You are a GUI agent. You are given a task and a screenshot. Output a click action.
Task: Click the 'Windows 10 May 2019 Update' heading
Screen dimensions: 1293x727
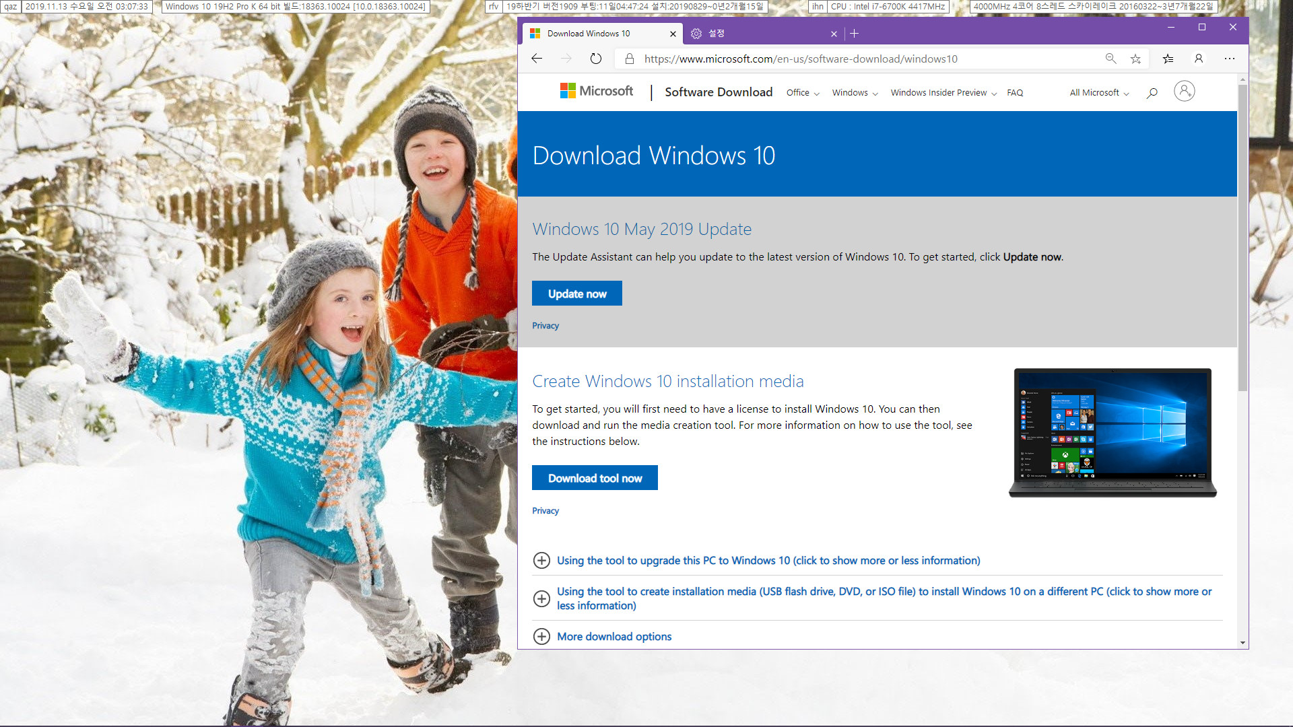[x=642, y=229]
